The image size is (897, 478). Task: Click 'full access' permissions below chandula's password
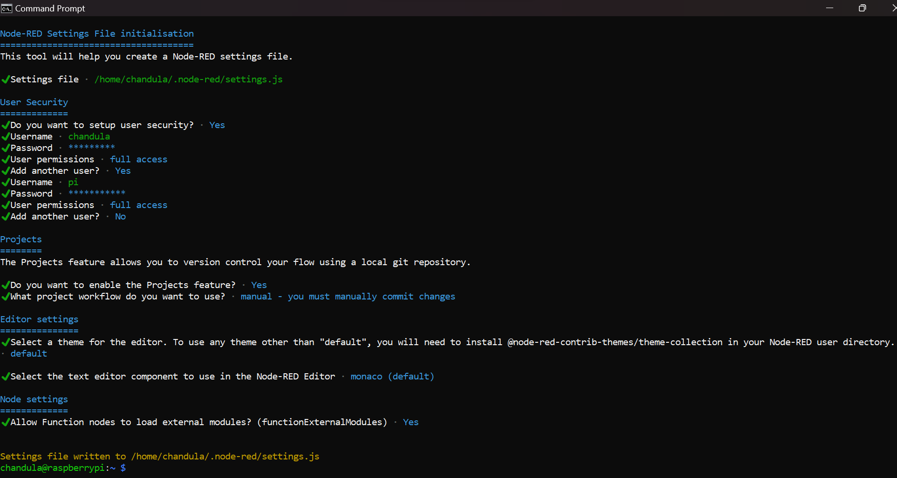coord(138,159)
